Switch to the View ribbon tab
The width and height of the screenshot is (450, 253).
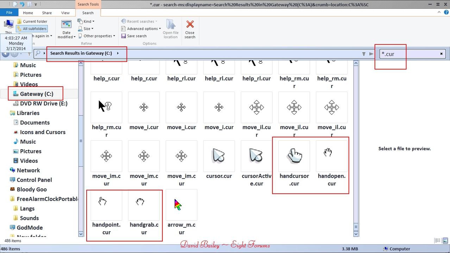point(65,13)
